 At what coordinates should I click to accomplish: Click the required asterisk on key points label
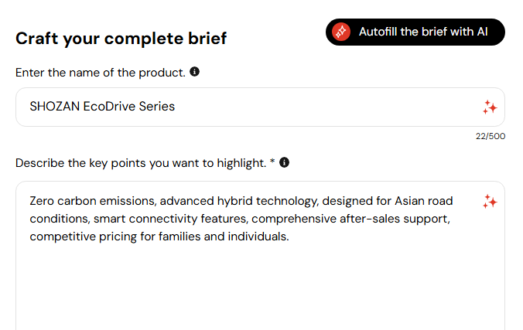click(272, 162)
